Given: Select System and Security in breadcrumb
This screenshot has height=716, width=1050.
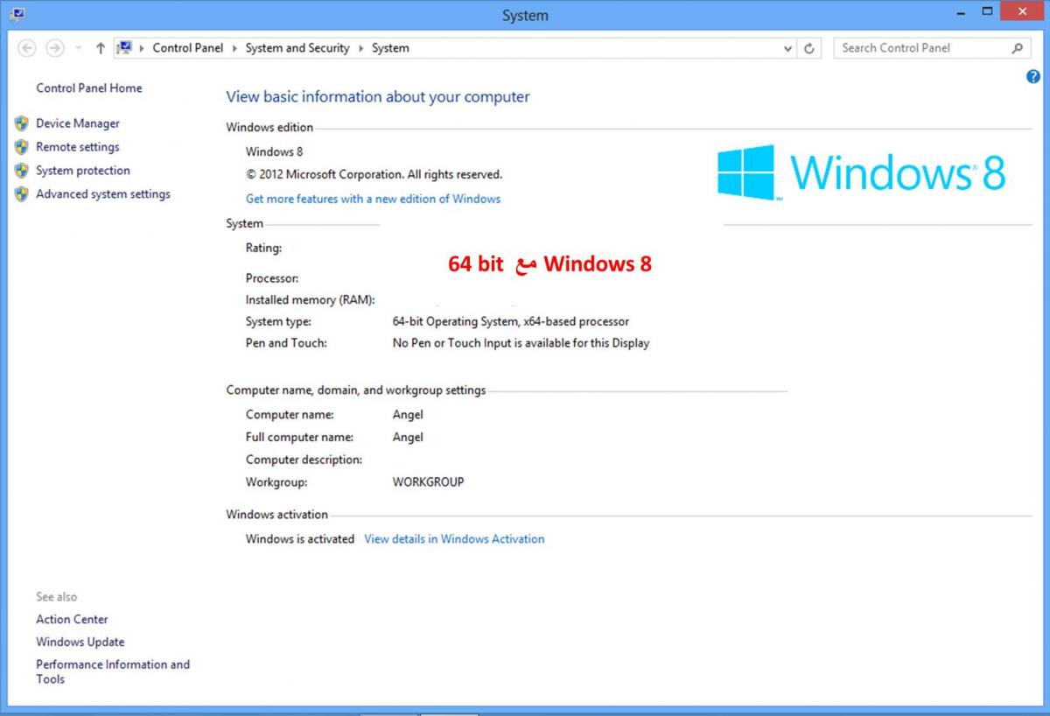Looking at the screenshot, I should click(297, 48).
